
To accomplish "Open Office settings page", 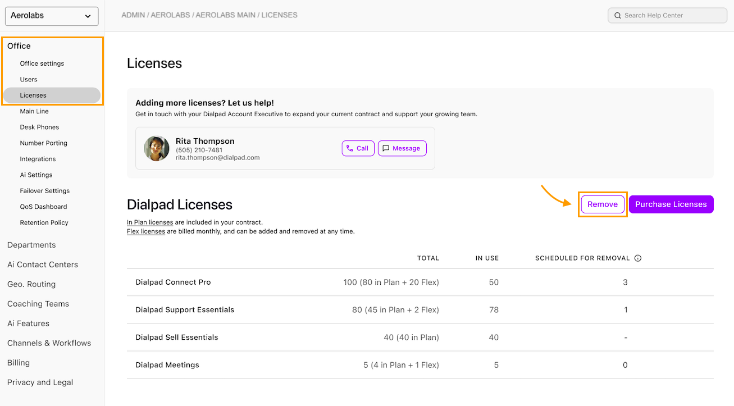I will tap(42, 63).
